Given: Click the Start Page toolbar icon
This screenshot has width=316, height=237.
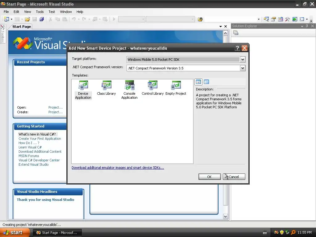Looking at the screenshot, I should tap(295, 19).
